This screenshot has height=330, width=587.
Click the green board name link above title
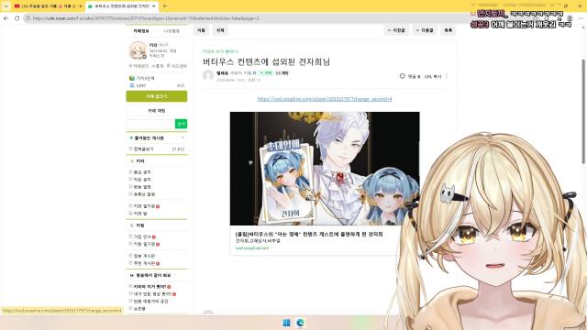[220, 51]
